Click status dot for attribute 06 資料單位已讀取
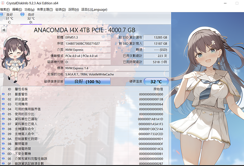Image resolution: width=244 pixels, height=166 pixels. [3, 119]
